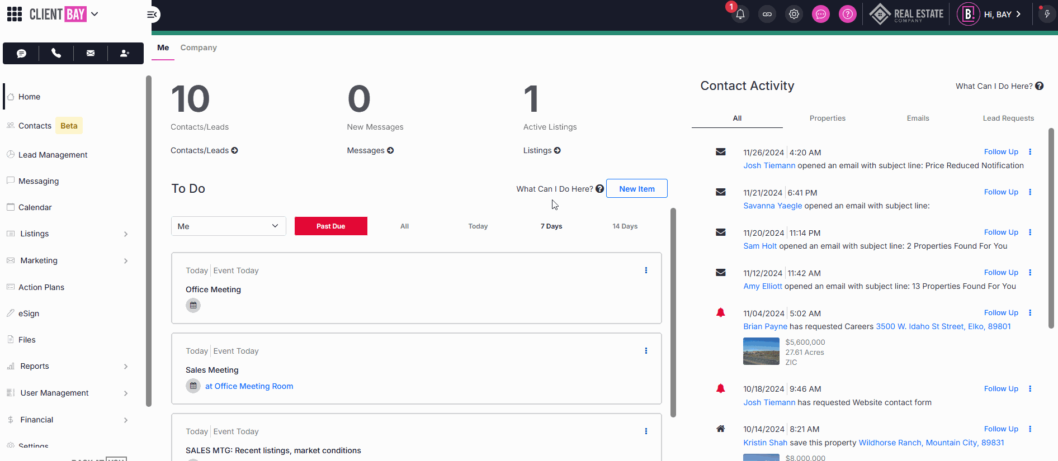Open the apps grid icon

[15, 14]
